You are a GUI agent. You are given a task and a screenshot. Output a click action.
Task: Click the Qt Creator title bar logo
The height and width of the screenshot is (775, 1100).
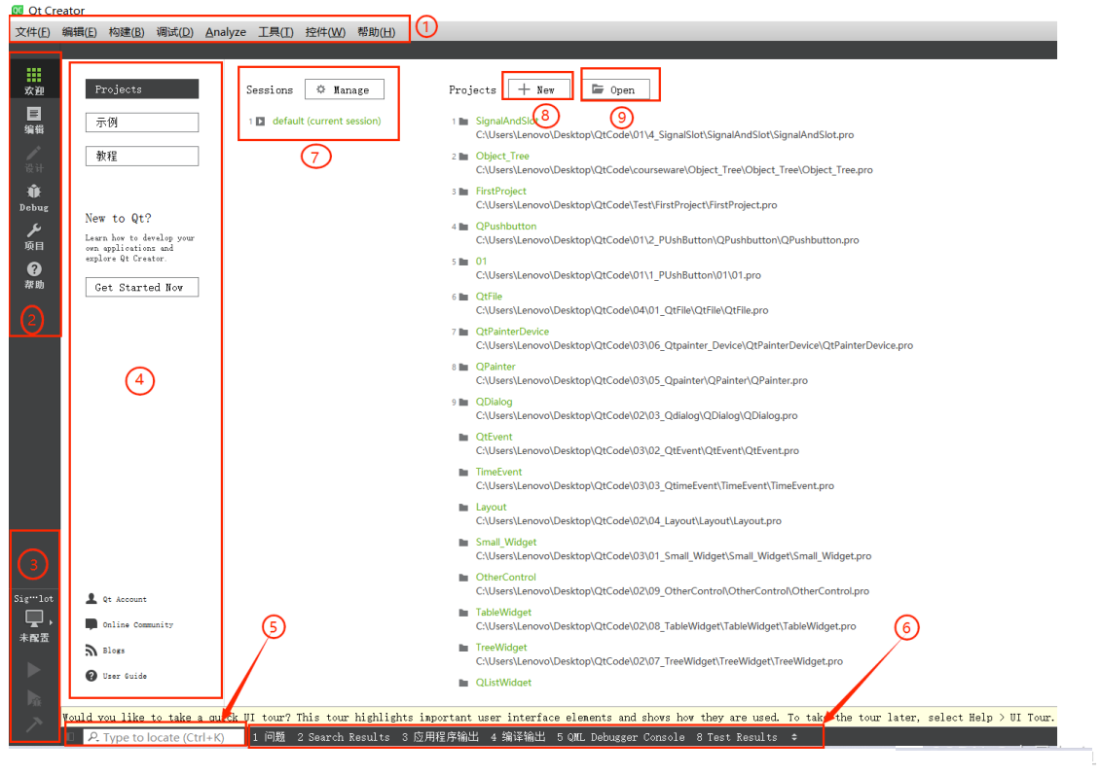click(x=18, y=9)
